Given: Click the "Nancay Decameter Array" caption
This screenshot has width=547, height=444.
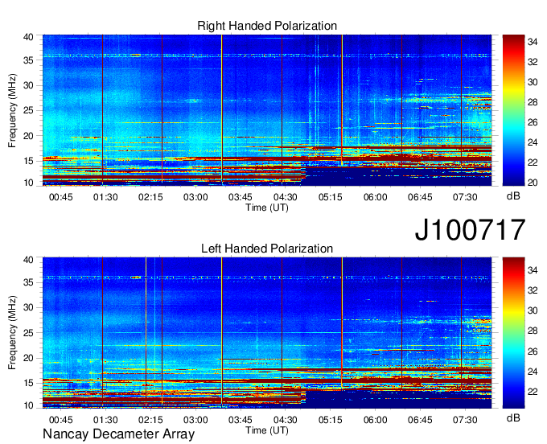Looking at the screenshot, I should 118,434.
